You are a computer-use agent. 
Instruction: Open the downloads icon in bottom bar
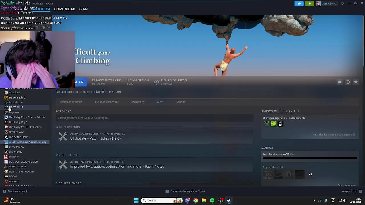pos(167,191)
